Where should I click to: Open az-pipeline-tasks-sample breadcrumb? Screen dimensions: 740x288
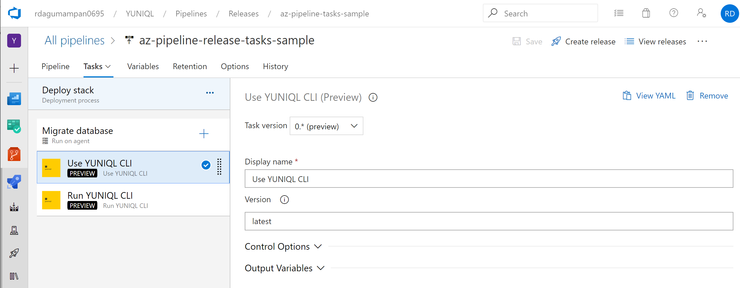(x=325, y=14)
